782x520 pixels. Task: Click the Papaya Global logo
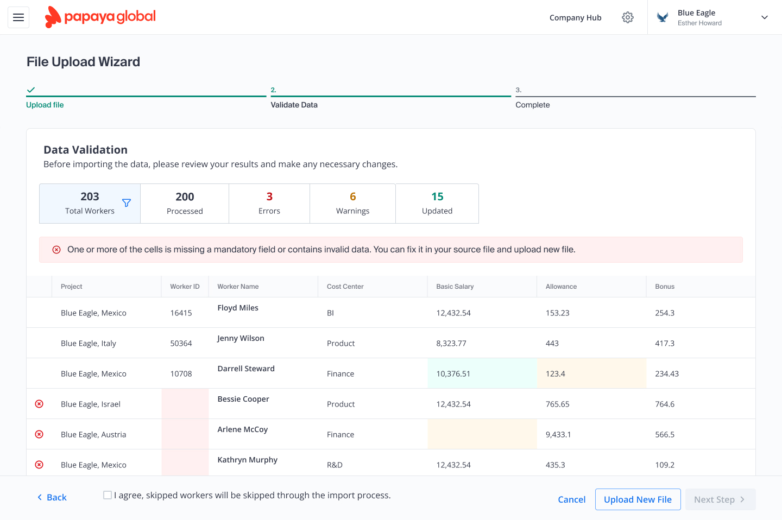point(100,17)
